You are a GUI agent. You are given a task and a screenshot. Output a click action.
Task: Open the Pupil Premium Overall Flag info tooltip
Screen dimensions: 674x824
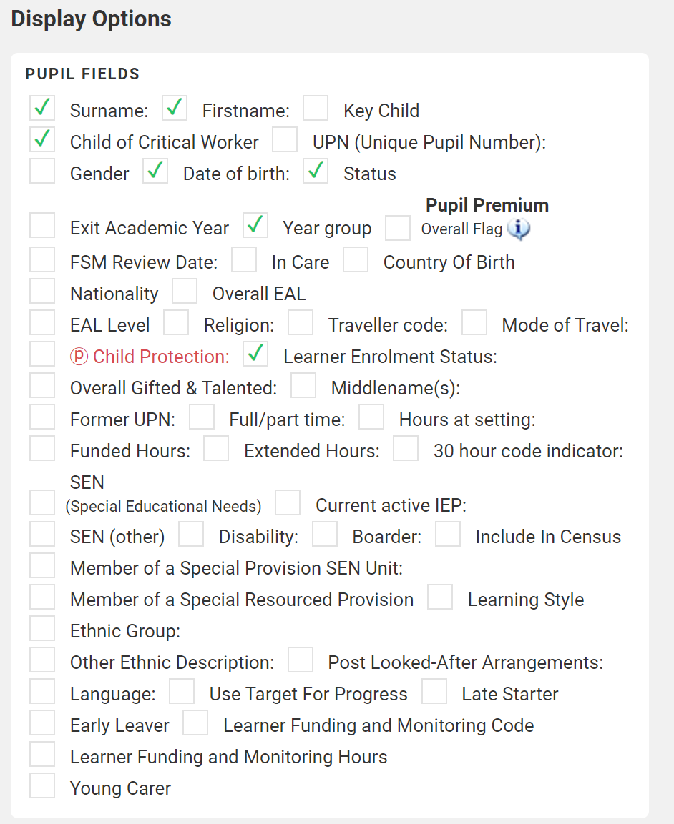(518, 229)
